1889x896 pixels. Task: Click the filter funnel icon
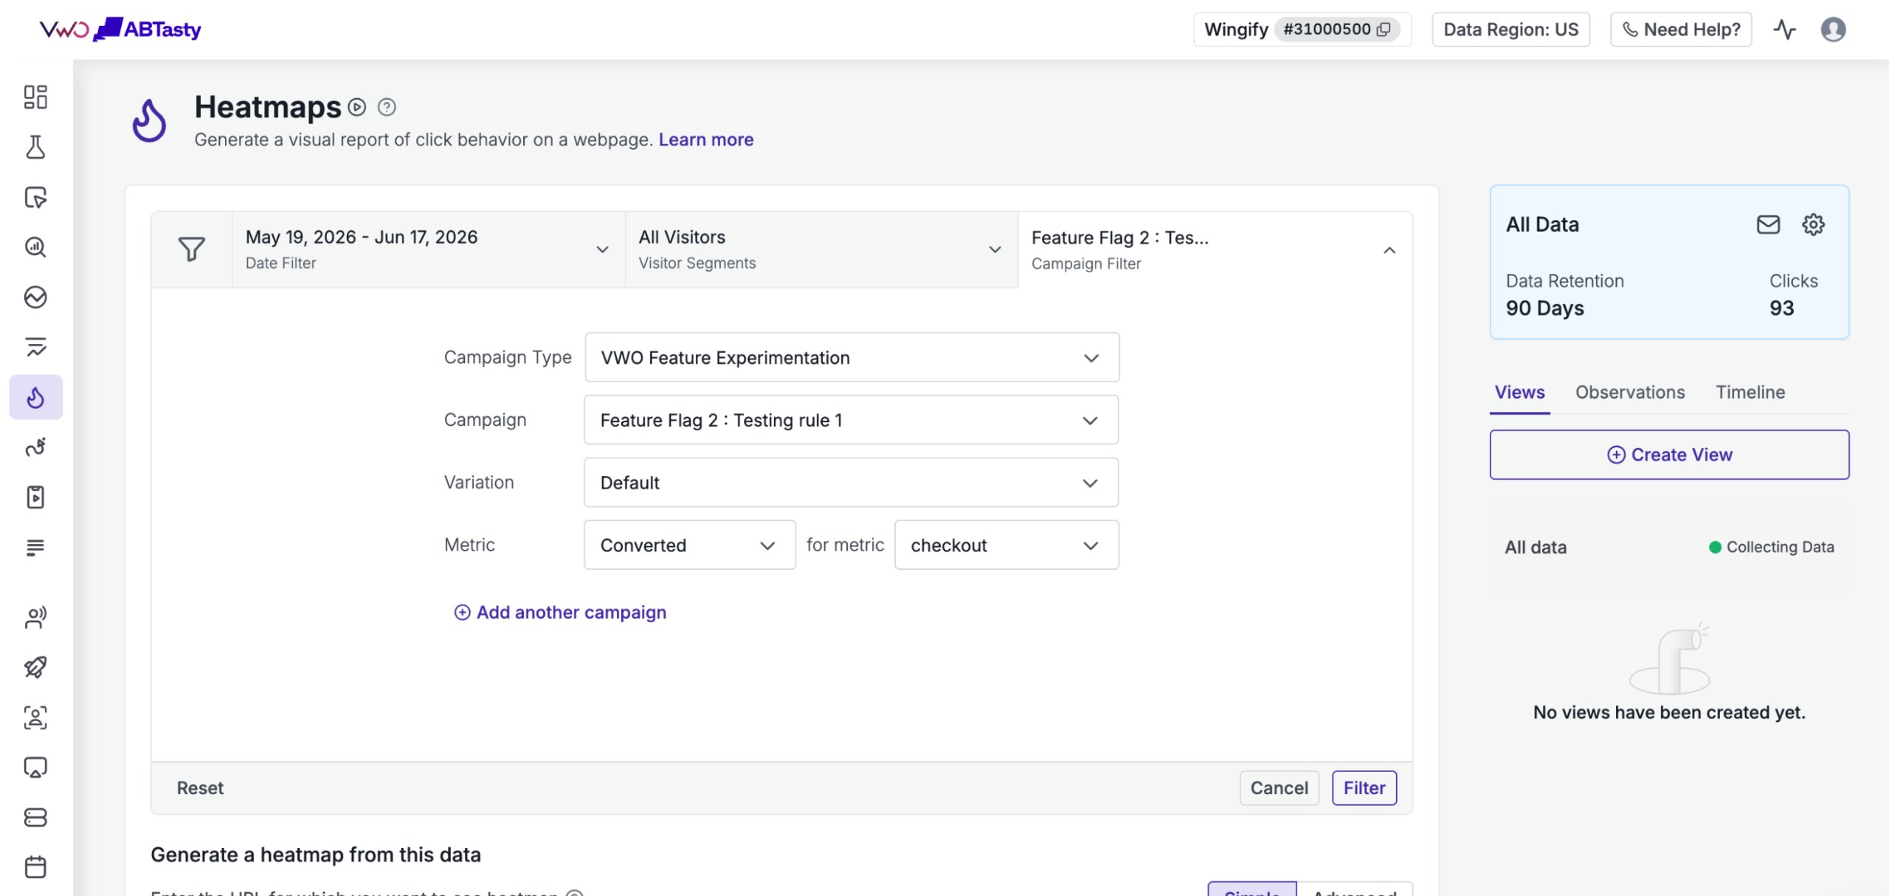point(192,249)
